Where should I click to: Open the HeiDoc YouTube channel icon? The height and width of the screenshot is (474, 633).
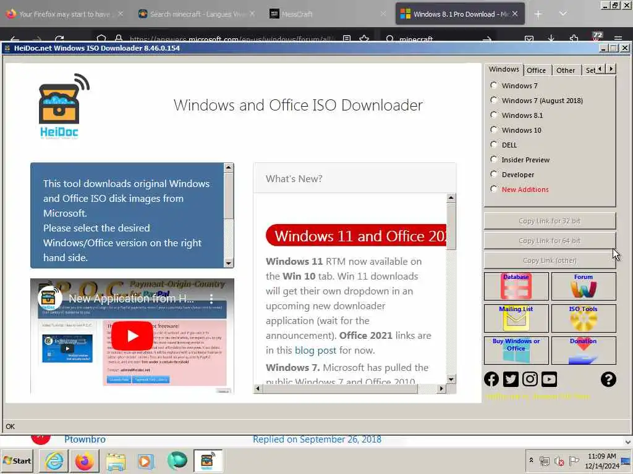click(549, 380)
